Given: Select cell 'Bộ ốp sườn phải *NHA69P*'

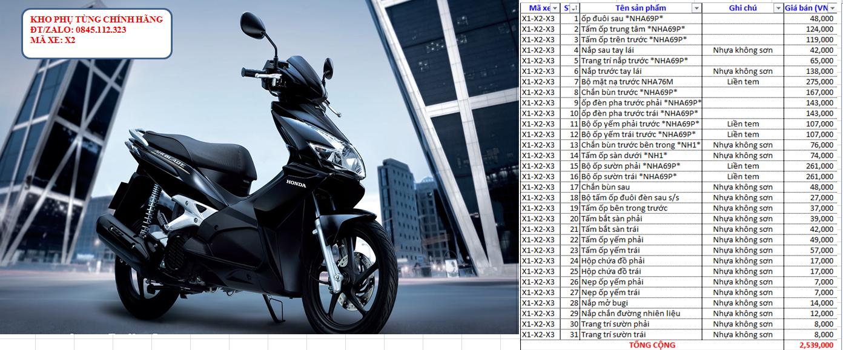Looking at the screenshot, I should point(641,166).
